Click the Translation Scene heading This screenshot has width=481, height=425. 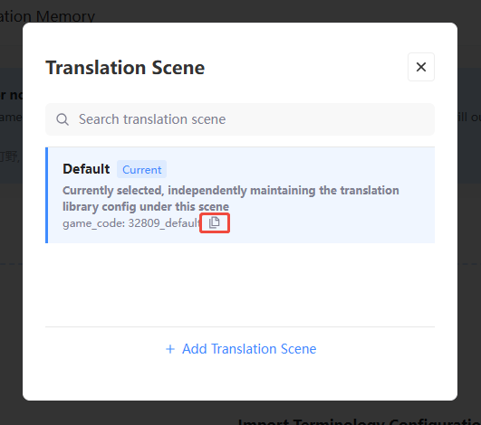pos(125,68)
